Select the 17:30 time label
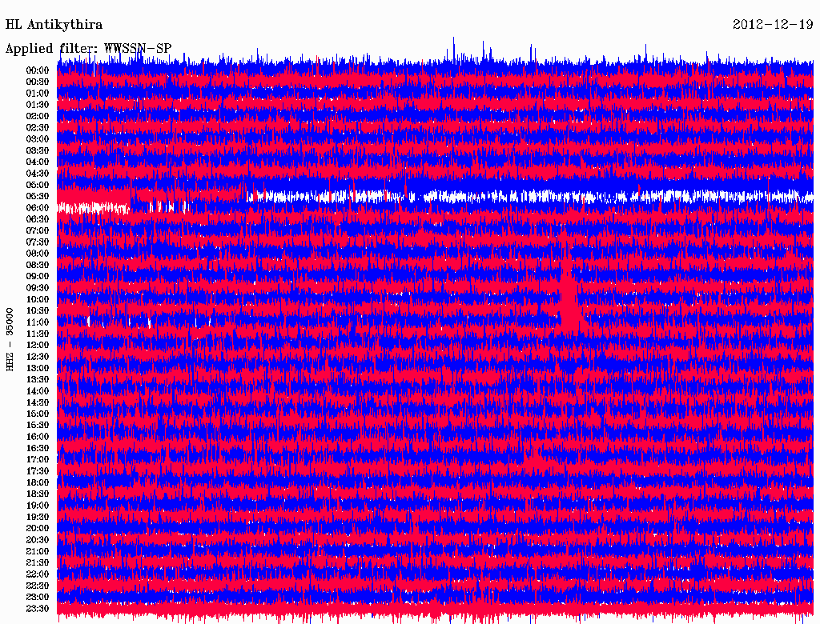820x624 pixels. 38,471
